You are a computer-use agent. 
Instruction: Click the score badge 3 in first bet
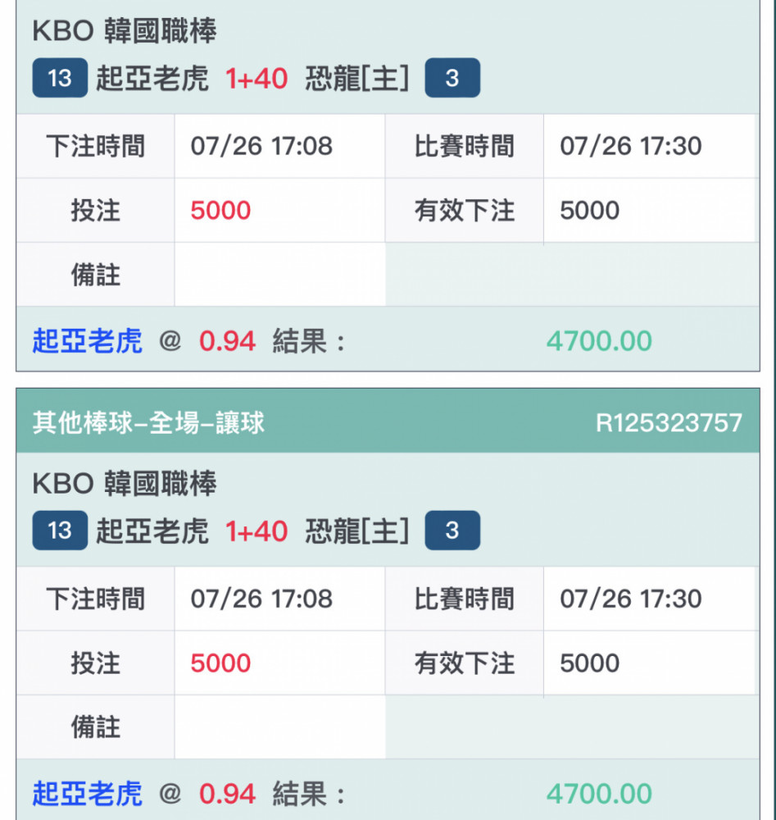[452, 78]
